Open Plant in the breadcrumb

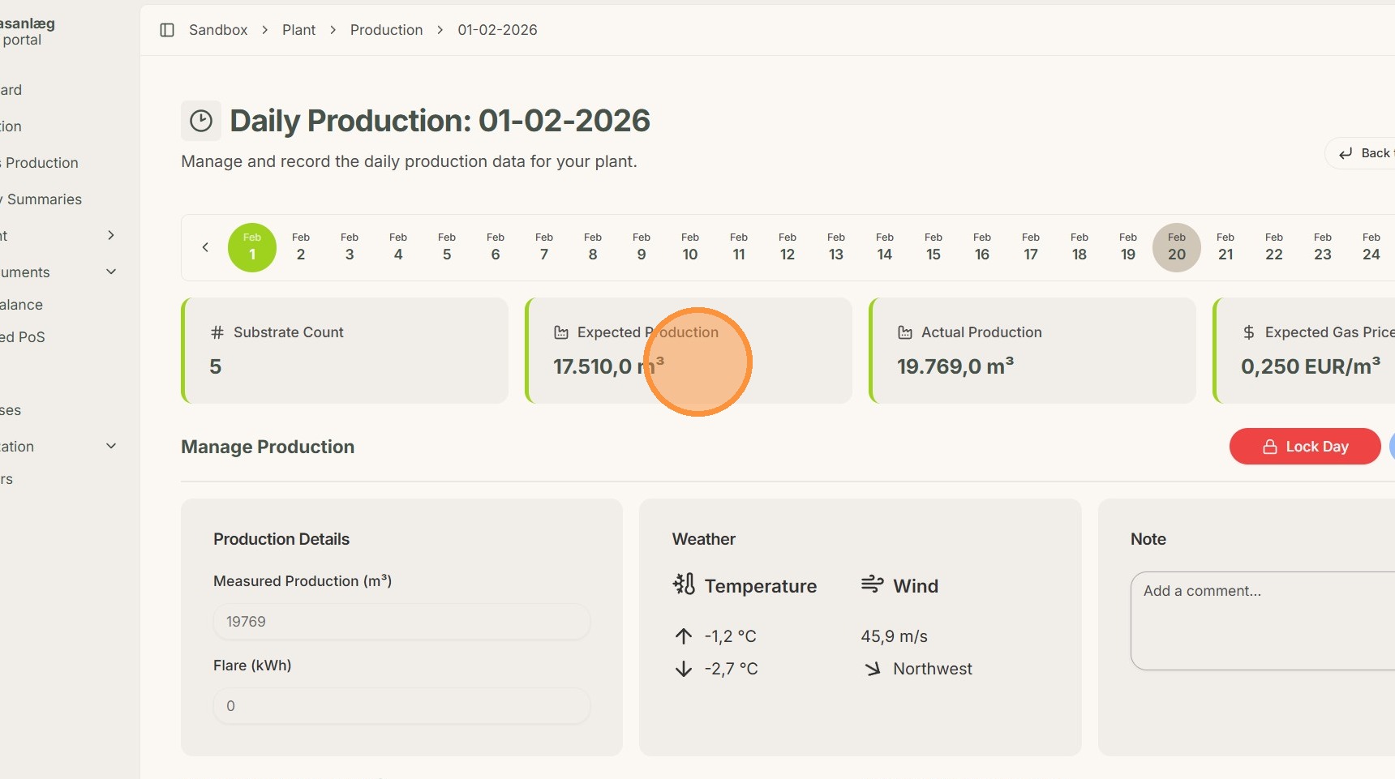(x=298, y=30)
